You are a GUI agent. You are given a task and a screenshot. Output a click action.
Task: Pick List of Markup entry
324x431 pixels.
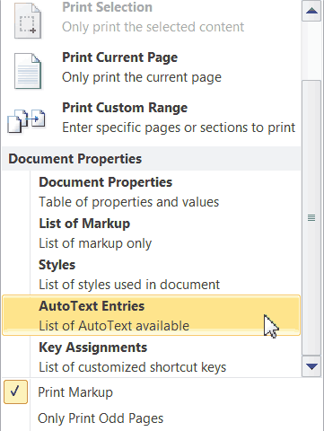[x=151, y=233]
